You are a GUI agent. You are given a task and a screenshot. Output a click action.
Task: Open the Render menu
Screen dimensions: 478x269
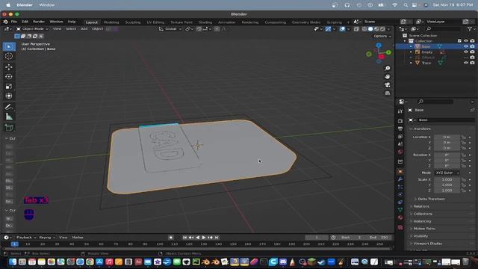[38, 22]
